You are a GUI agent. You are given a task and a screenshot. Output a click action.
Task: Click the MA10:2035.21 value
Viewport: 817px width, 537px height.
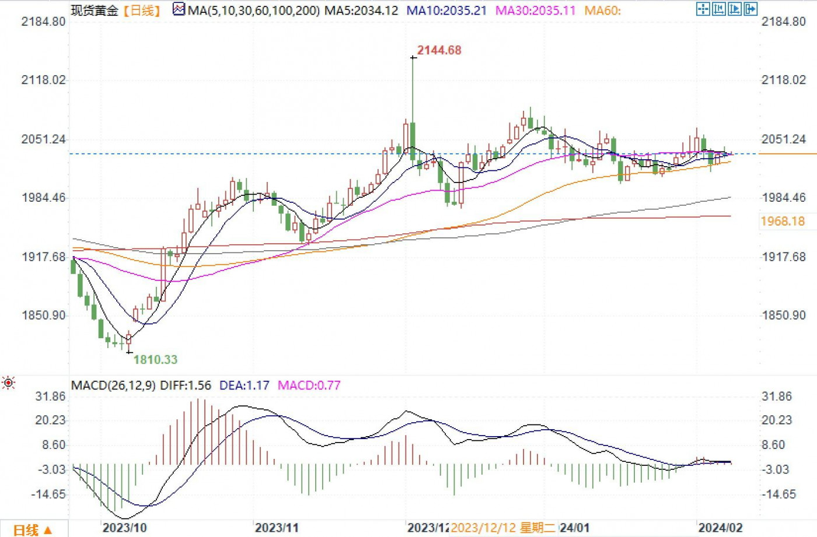(446, 10)
